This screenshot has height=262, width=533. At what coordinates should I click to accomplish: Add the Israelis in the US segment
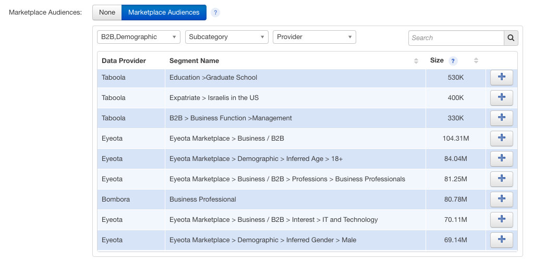coord(501,98)
